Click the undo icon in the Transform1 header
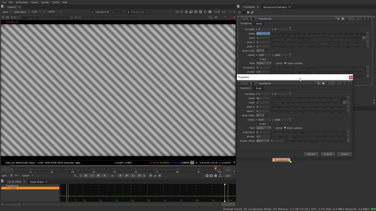 [327, 83]
